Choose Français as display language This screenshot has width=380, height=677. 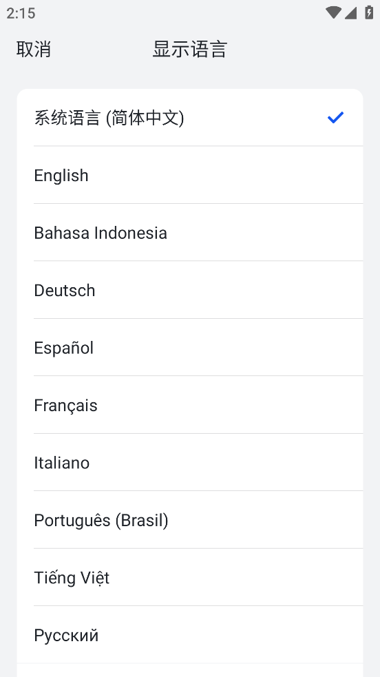(190, 404)
